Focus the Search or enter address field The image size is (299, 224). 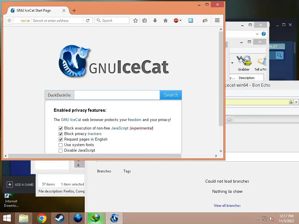[x=57, y=21]
